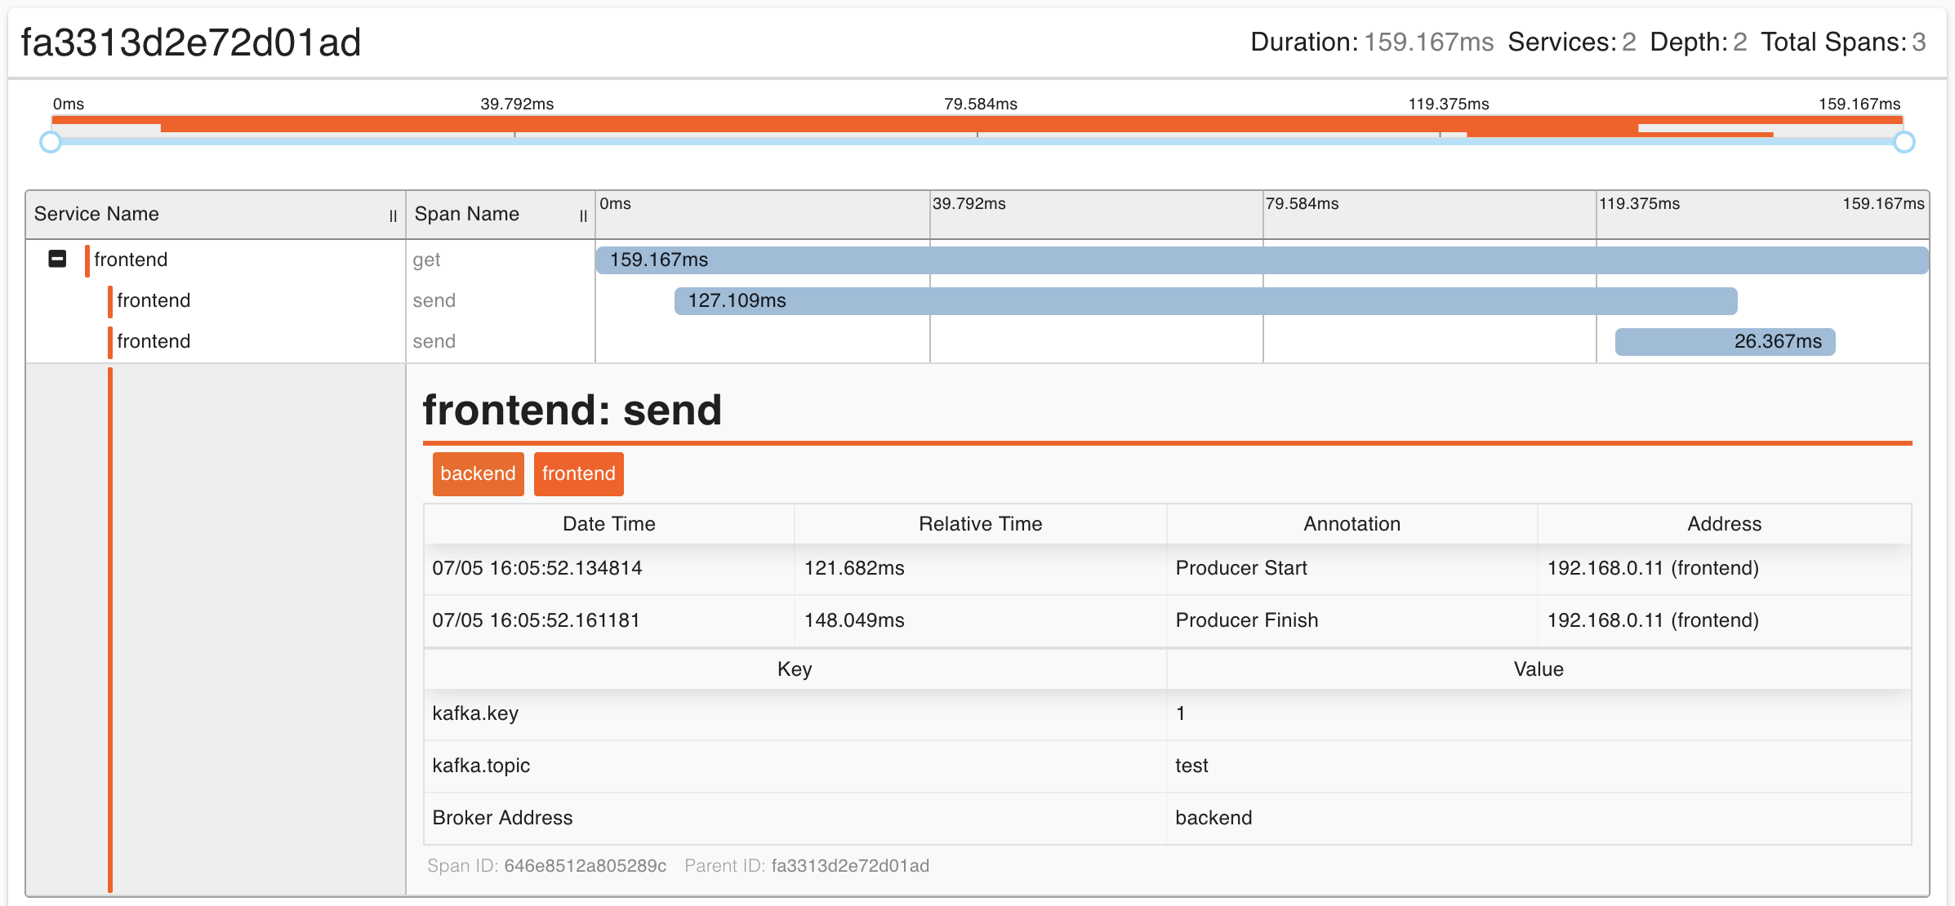Click the top-level frontend service row

(131, 260)
